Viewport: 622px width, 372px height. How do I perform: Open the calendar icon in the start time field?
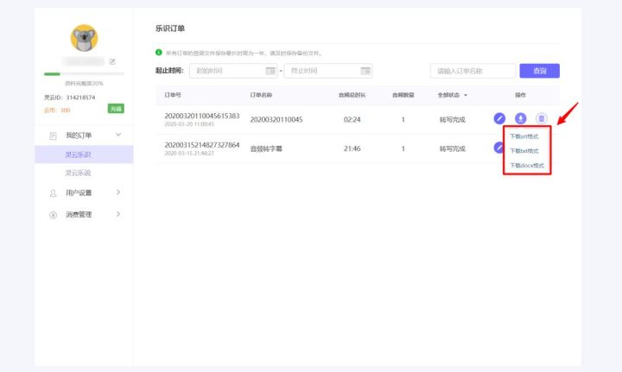click(270, 71)
